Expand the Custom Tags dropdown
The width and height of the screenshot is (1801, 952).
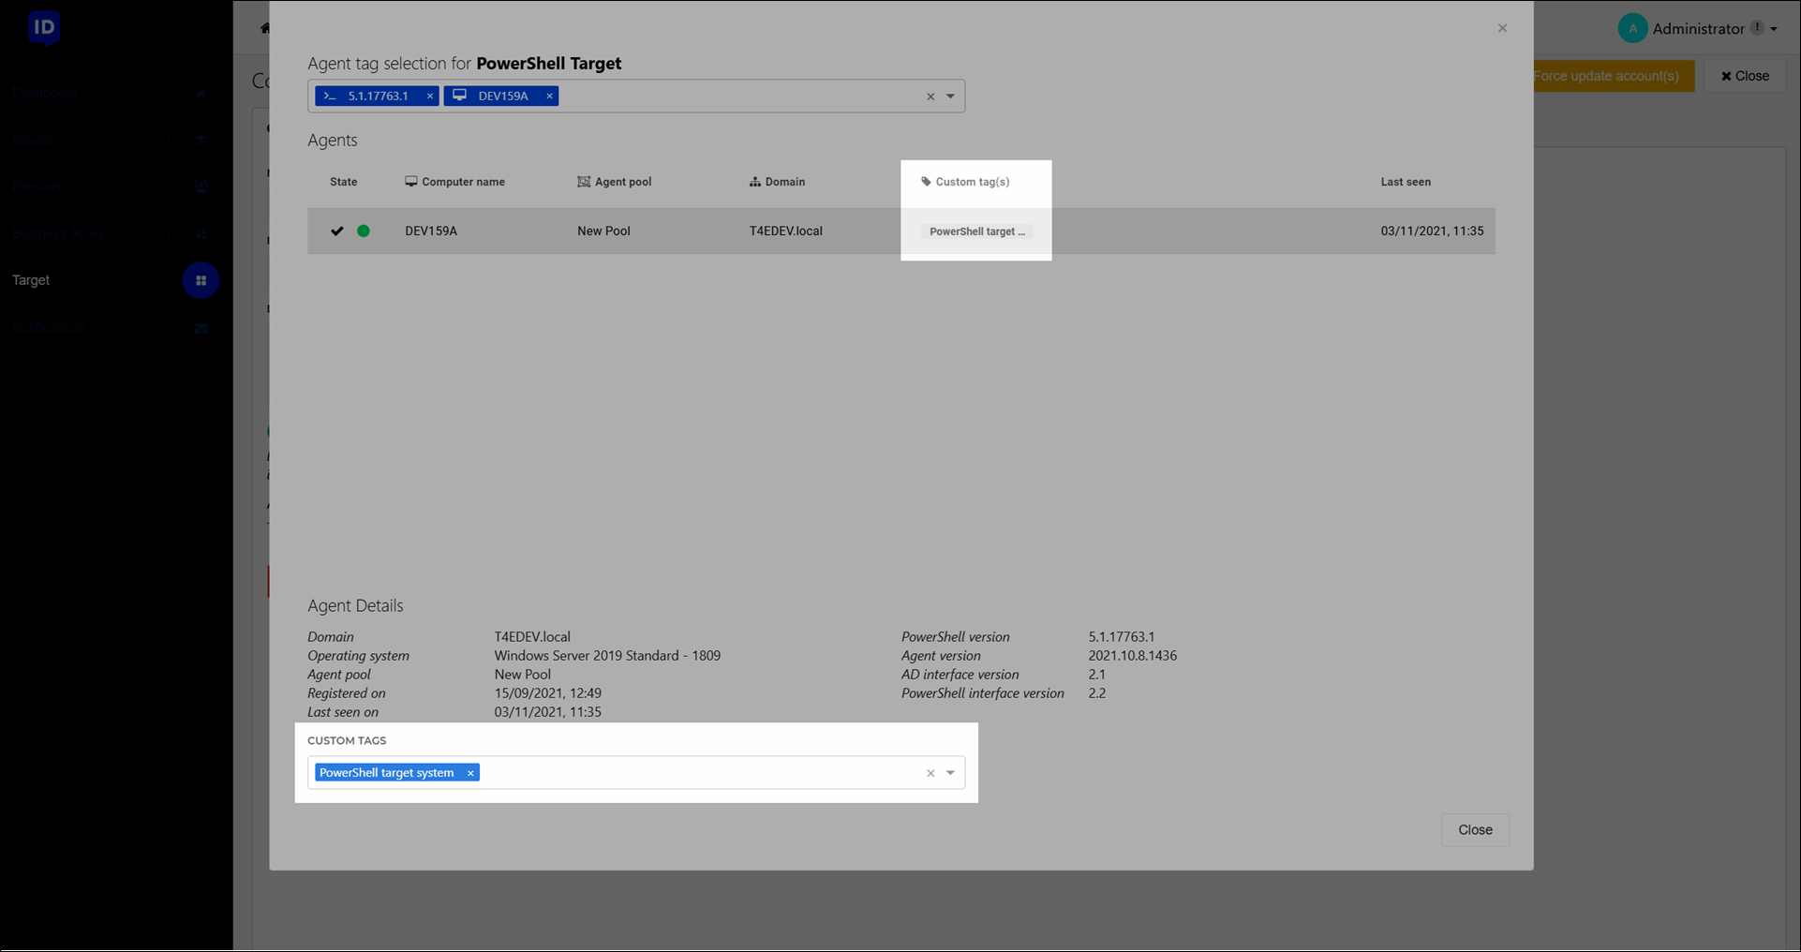tap(950, 773)
